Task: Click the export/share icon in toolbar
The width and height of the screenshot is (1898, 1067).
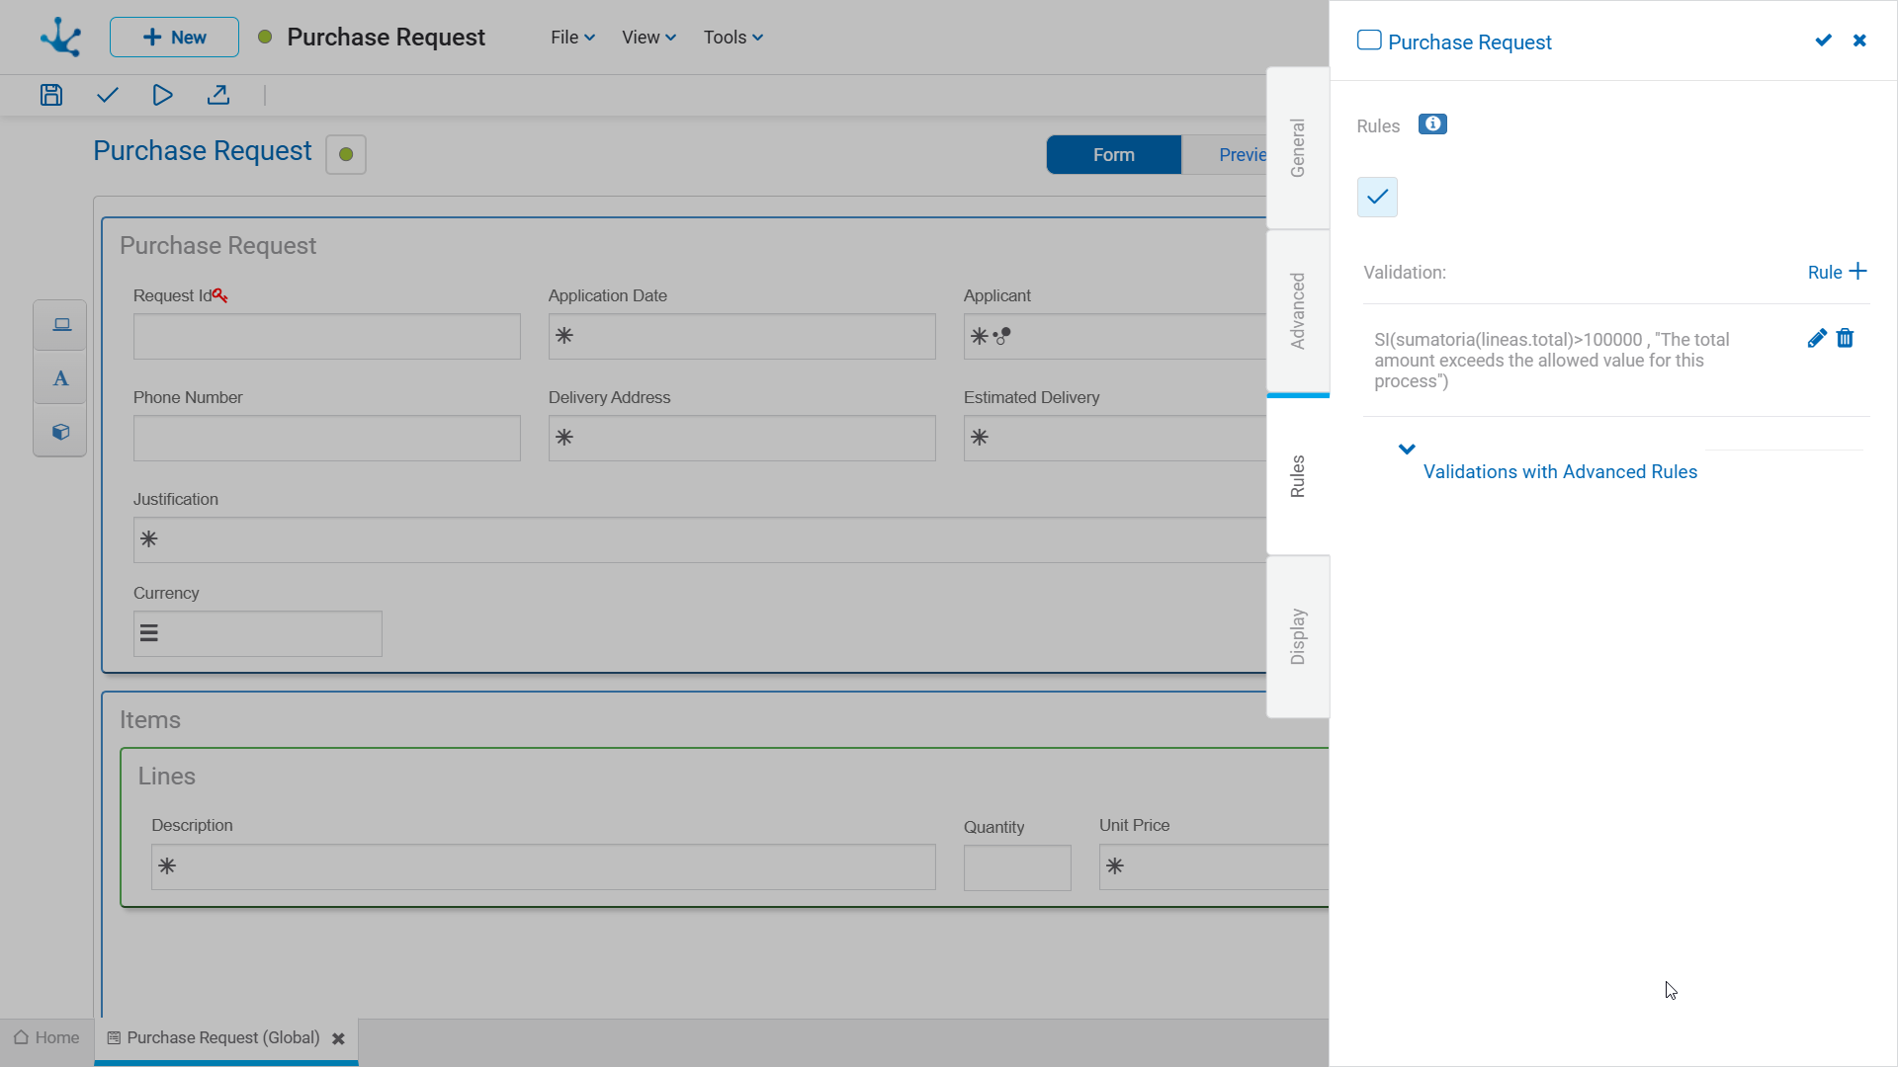Action: 218,95
